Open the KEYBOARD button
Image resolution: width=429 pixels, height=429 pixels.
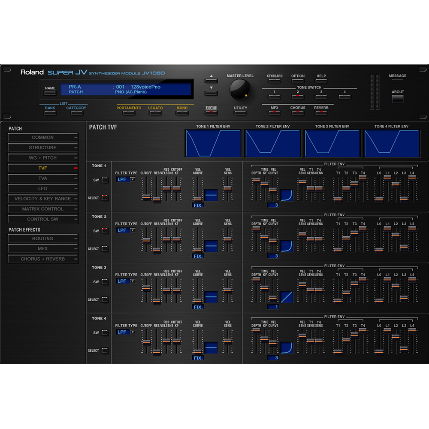pyautogui.click(x=275, y=81)
